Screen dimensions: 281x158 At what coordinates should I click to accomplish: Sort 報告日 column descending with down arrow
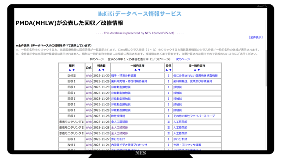pos(103,70)
